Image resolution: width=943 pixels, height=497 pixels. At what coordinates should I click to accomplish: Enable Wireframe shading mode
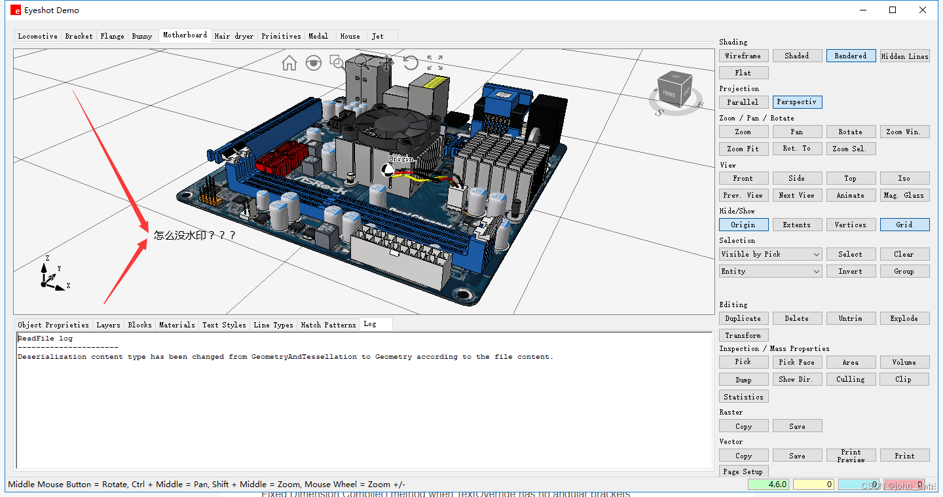[x=743, y=56]
